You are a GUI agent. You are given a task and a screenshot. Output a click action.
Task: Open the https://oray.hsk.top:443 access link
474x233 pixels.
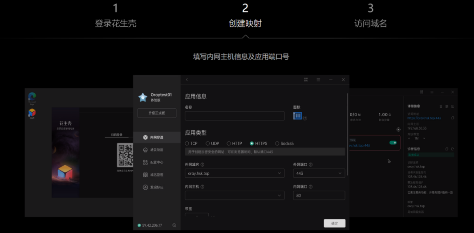(424, 118)
